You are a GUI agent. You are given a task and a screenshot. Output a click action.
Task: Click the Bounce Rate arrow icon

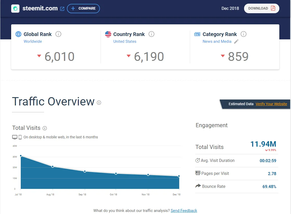[x=198, y=186]
